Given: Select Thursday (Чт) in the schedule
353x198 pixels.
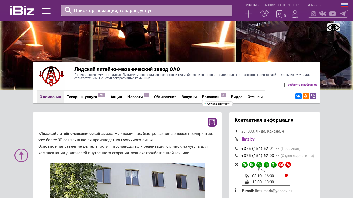Looking at the screenshot, I should click(266, 165).
